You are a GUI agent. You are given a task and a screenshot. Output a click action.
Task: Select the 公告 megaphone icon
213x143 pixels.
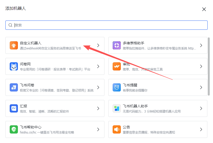coord(117,129)
